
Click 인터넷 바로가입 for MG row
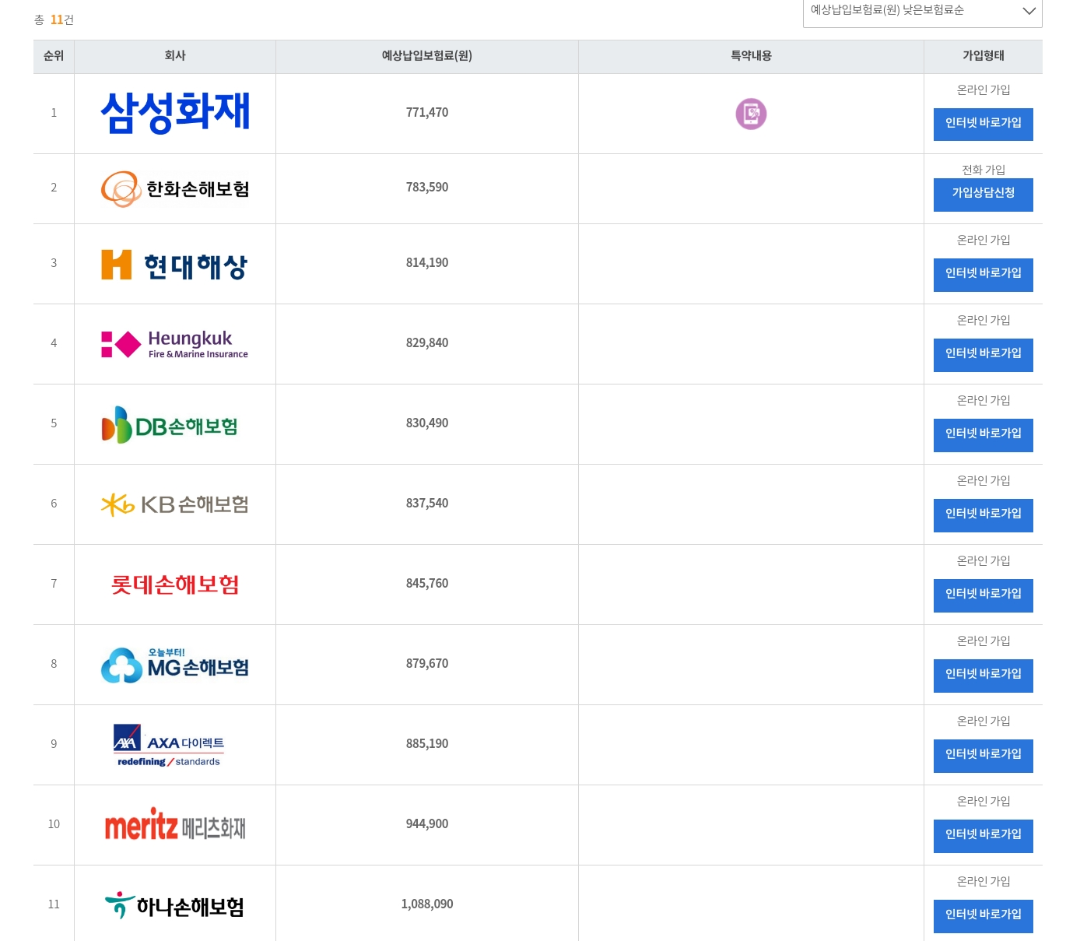[984, 675]
